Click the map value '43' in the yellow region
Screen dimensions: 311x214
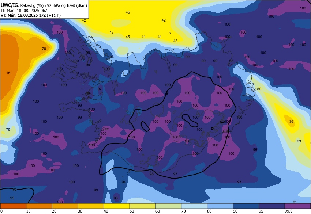[x=175, y=41]
